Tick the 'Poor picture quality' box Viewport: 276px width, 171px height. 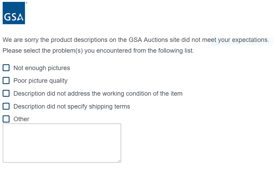(6, 81)
